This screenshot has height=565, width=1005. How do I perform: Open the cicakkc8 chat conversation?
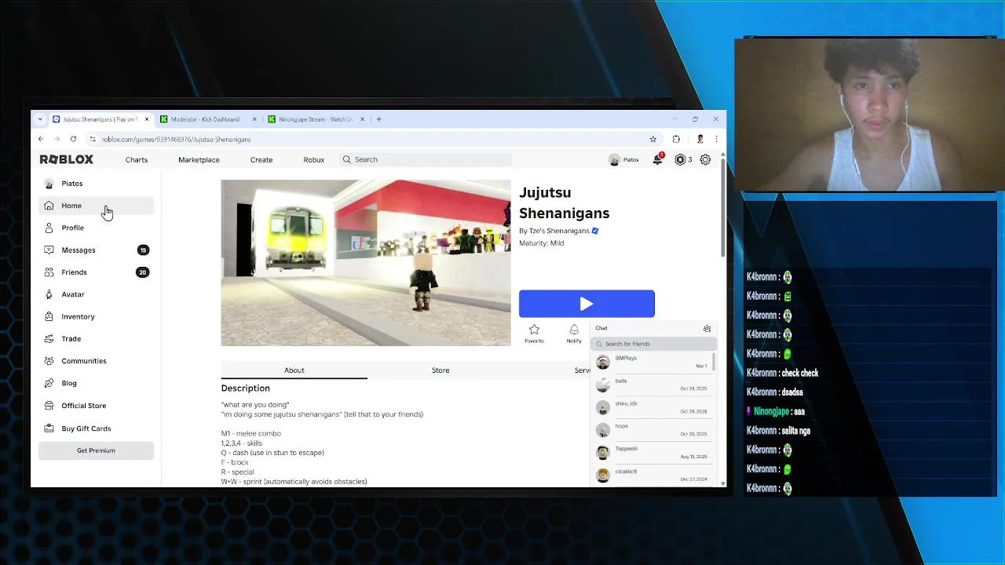click(652, 475)
